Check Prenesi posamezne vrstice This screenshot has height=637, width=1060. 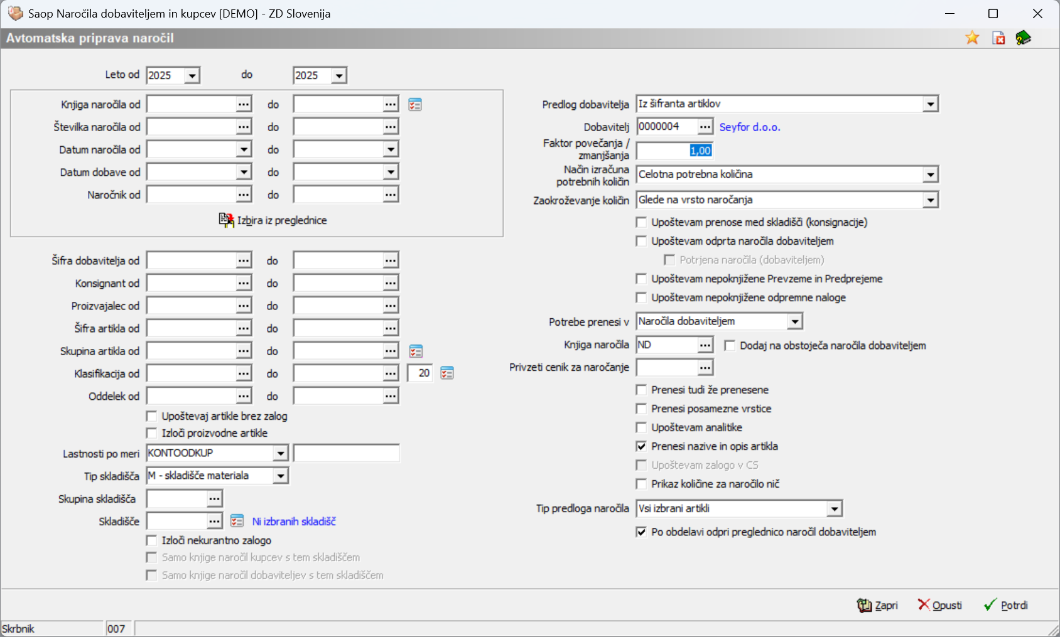point(641,409)
